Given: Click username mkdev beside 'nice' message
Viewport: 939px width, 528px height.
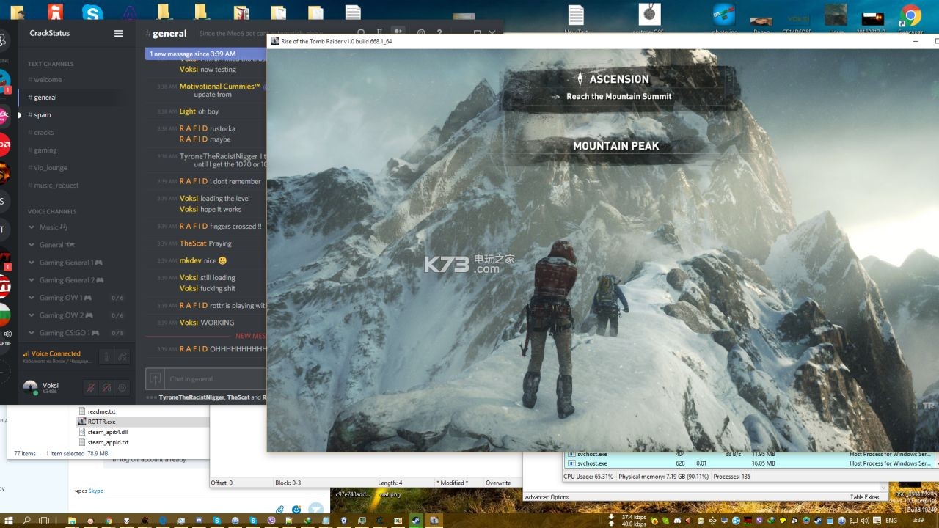Looking at the screenshot, I should 191,260.
